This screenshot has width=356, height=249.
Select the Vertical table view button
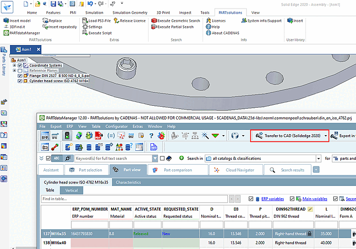coord(71,190)
